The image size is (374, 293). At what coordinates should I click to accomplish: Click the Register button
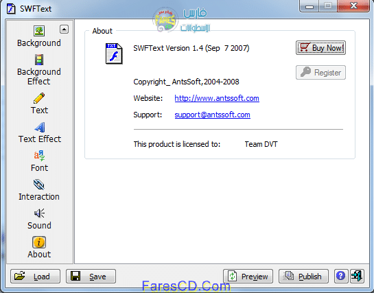[x=320, y=73]
